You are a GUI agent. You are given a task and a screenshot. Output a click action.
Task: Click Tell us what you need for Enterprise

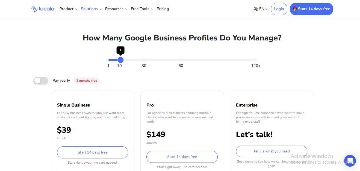pyautogui.click(x=271, y=151)
